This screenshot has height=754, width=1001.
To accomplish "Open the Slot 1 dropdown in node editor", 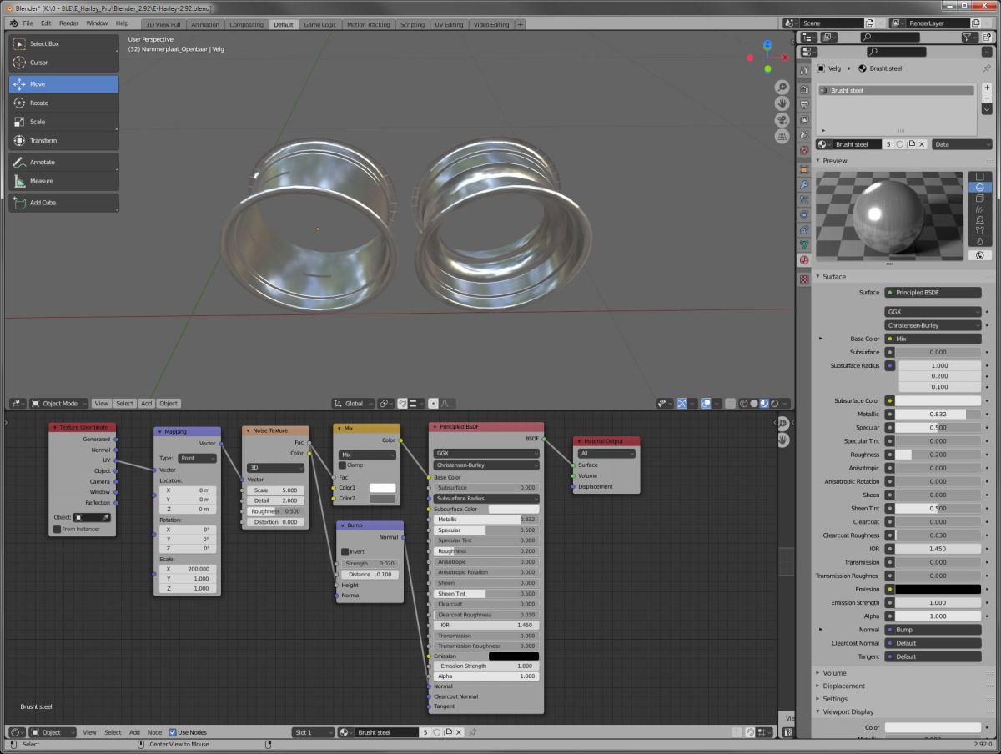I will click(313, 732).
